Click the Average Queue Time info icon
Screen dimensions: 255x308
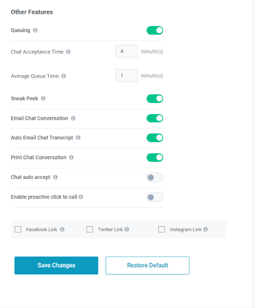click(x=64, y=76)
